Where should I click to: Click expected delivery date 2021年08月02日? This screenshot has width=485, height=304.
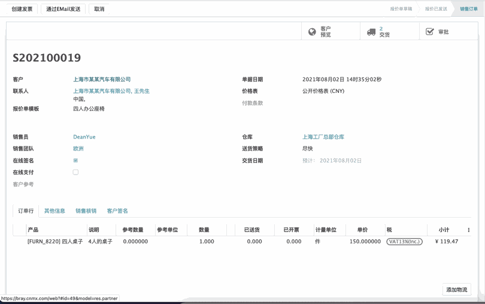[341, 161]
